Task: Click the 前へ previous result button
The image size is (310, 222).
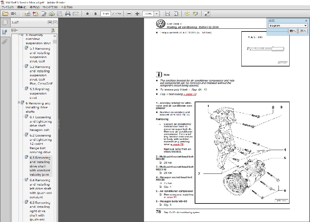Action: [293, 31]
